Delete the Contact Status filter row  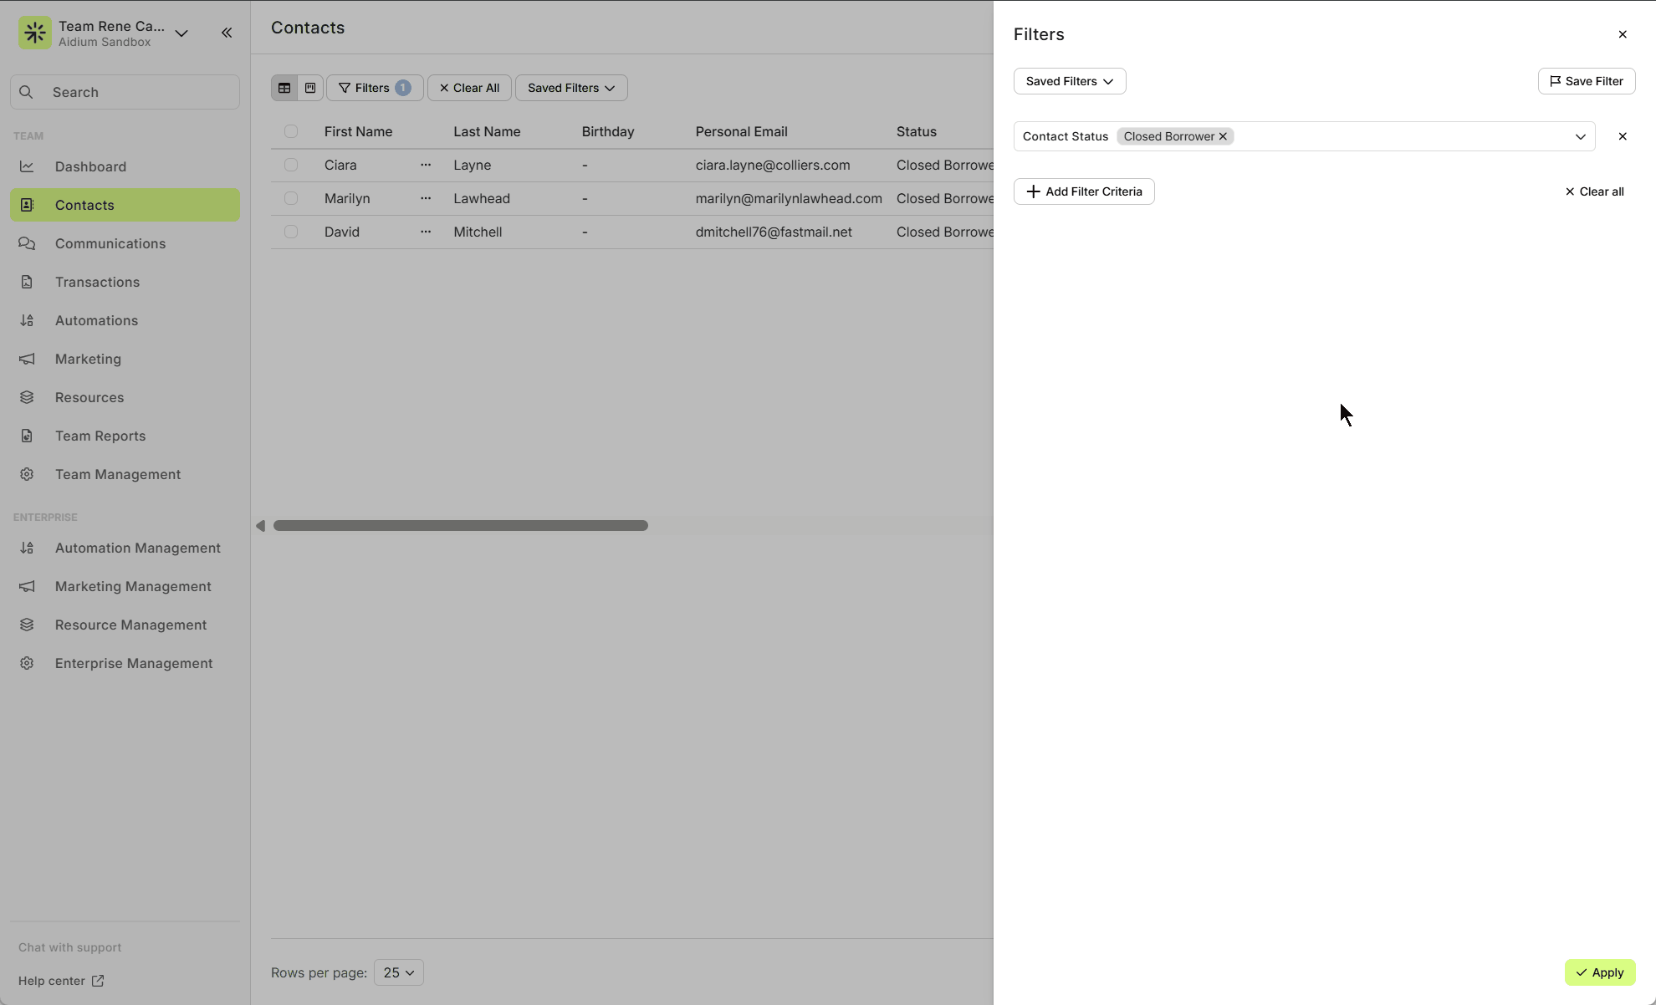pos(1622,136)
